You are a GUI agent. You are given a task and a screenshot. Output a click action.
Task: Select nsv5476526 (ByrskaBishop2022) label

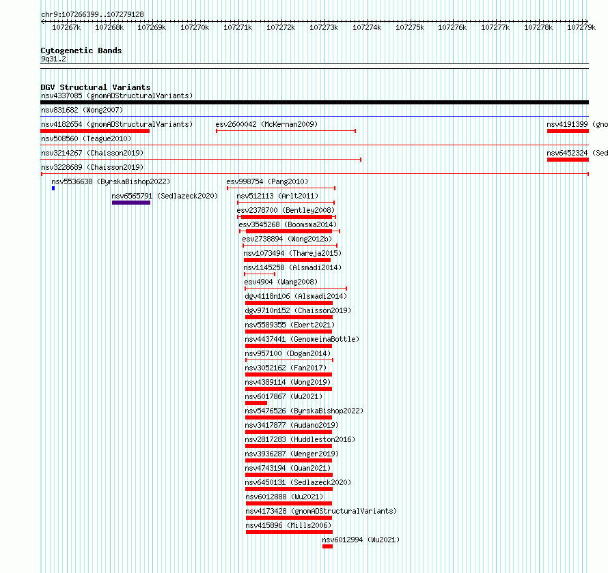[304, 411]
